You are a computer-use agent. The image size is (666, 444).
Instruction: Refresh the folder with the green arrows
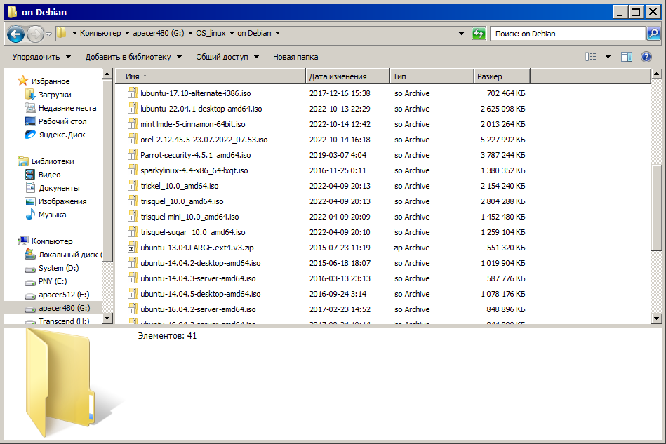479,34
